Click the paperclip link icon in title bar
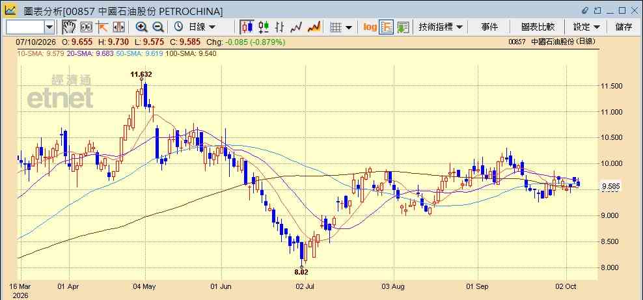Screen dimensions: 643x300 tap(585, 10)
